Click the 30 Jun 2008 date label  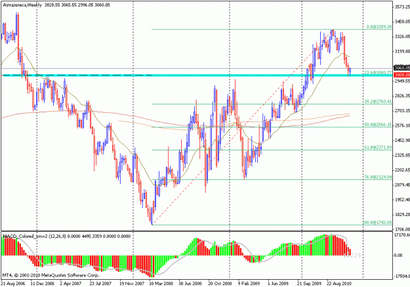pyautogui.click(x=190, y=284)
